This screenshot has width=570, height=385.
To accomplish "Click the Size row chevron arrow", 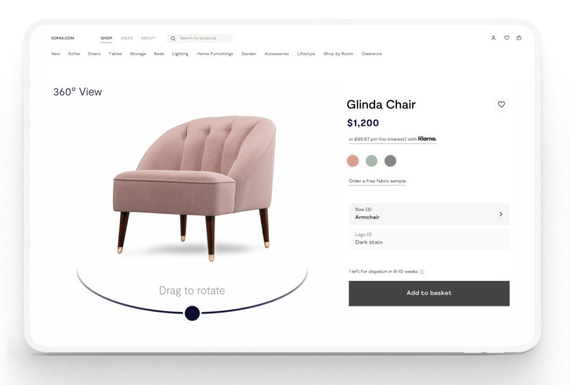I will pyautogui.click(x=501, y=214).
